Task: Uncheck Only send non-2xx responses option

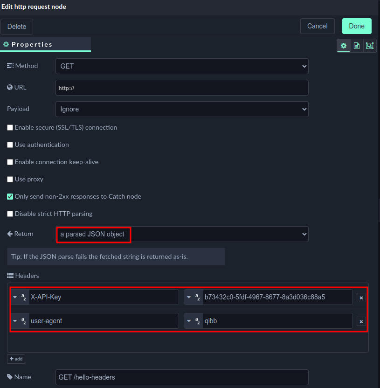Action: click(x=10, y=197)
